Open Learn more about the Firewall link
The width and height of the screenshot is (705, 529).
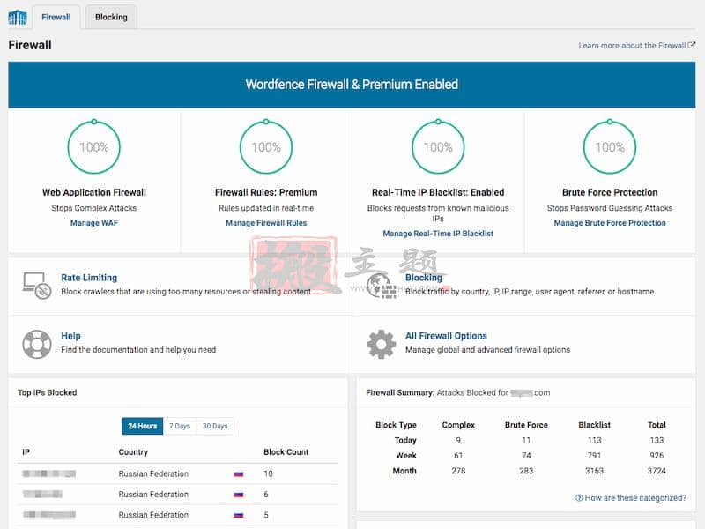click(632, 46)
